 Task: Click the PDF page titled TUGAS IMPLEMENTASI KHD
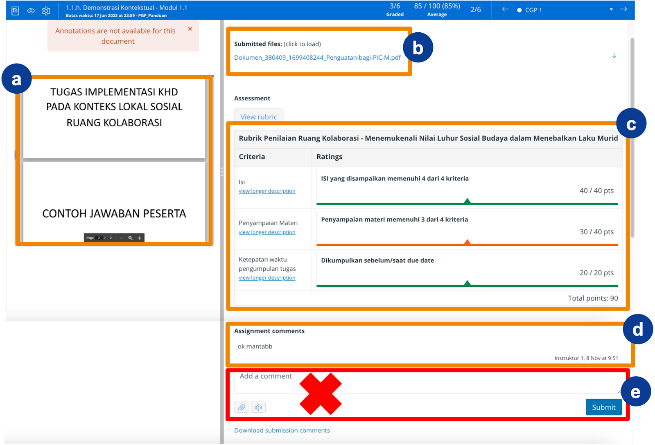click(x=114, y=118)
